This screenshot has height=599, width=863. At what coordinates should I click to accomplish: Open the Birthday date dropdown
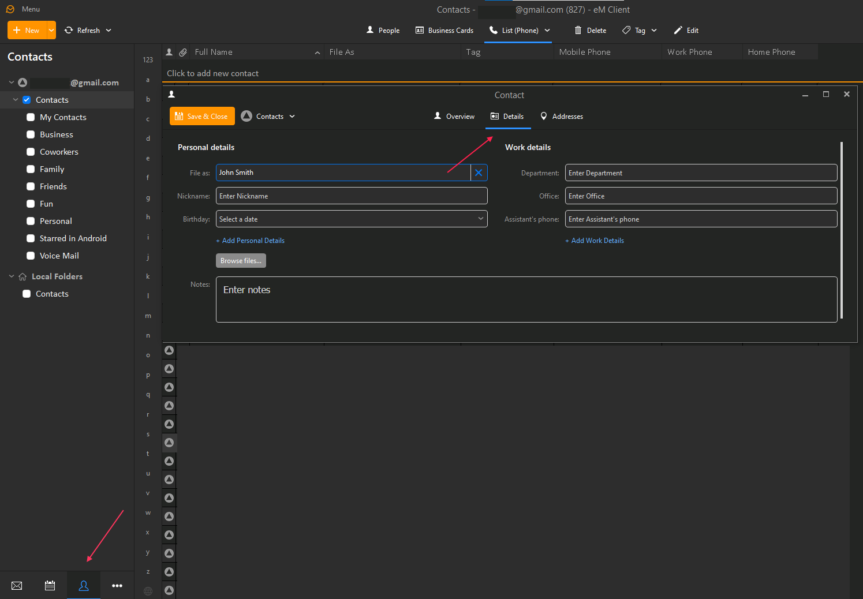(480, 219)
